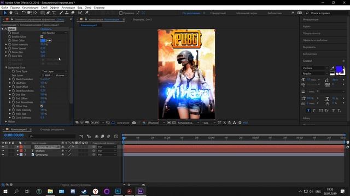
Task: Open the Слой menu
Action: 44,8
